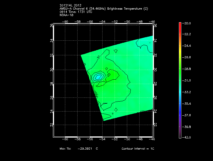Select the -35.4 color scale value
Screen dimensions: 213x161
pos(187,104)
